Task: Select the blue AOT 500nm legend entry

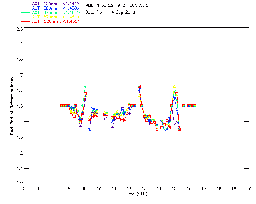Action: click(x=51, y=8)
